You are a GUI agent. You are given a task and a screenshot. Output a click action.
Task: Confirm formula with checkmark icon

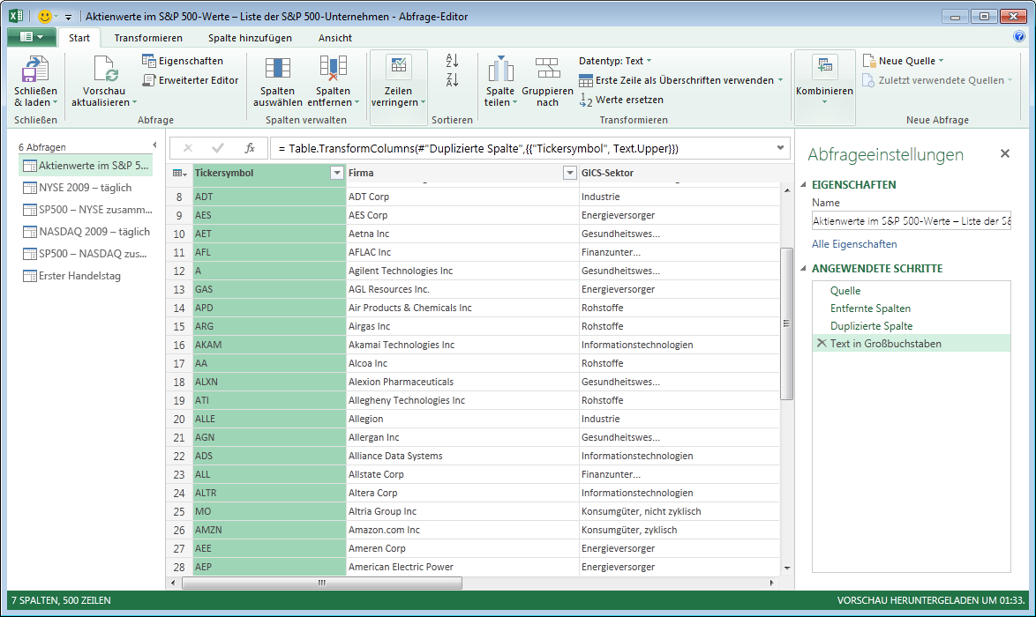coord(218,148)
